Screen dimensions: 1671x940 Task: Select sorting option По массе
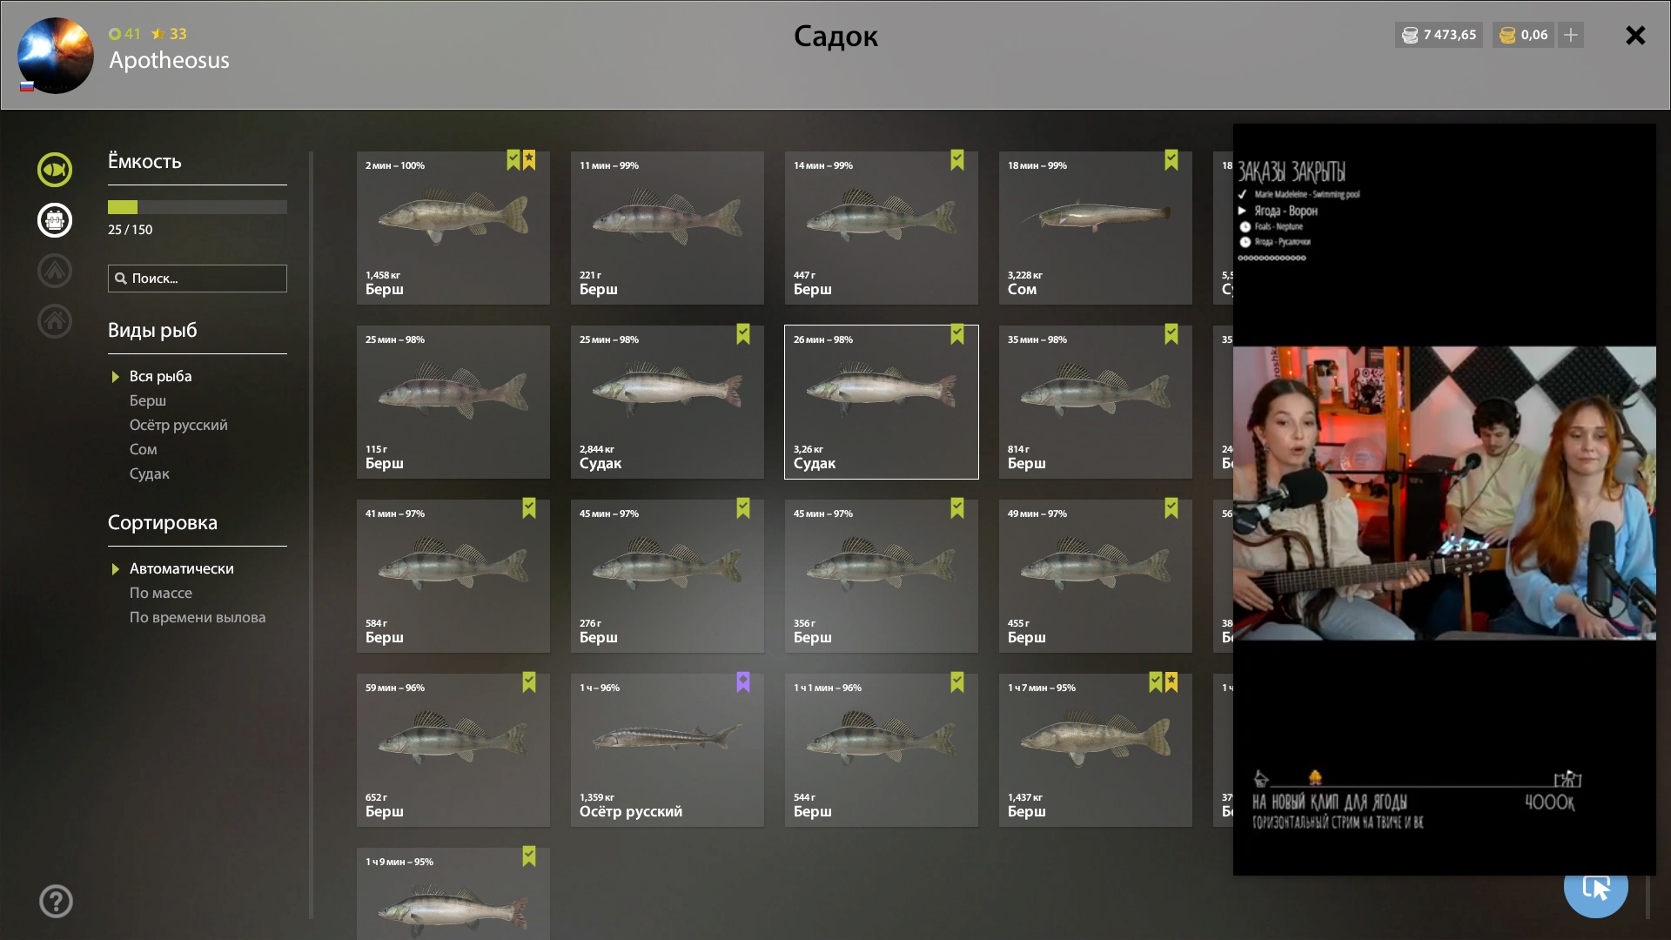click(161, 593)
